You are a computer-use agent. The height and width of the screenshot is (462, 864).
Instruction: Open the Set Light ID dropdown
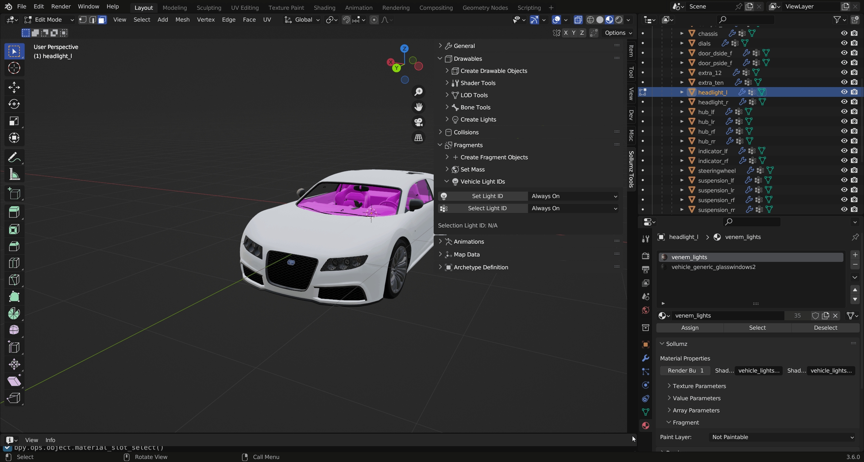[574, 196]
